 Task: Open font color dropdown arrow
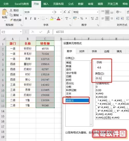pyautogui.click(x=62, y=19)
